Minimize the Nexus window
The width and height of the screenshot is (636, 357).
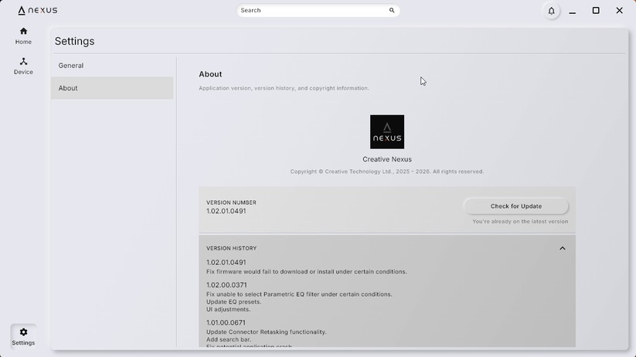[573, 11]
